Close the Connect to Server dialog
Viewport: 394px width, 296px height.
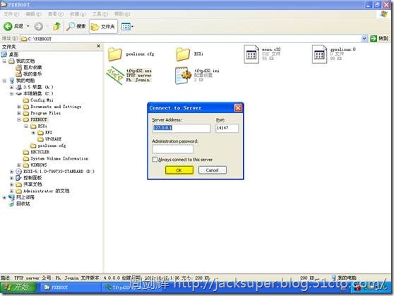click(238, 108)
